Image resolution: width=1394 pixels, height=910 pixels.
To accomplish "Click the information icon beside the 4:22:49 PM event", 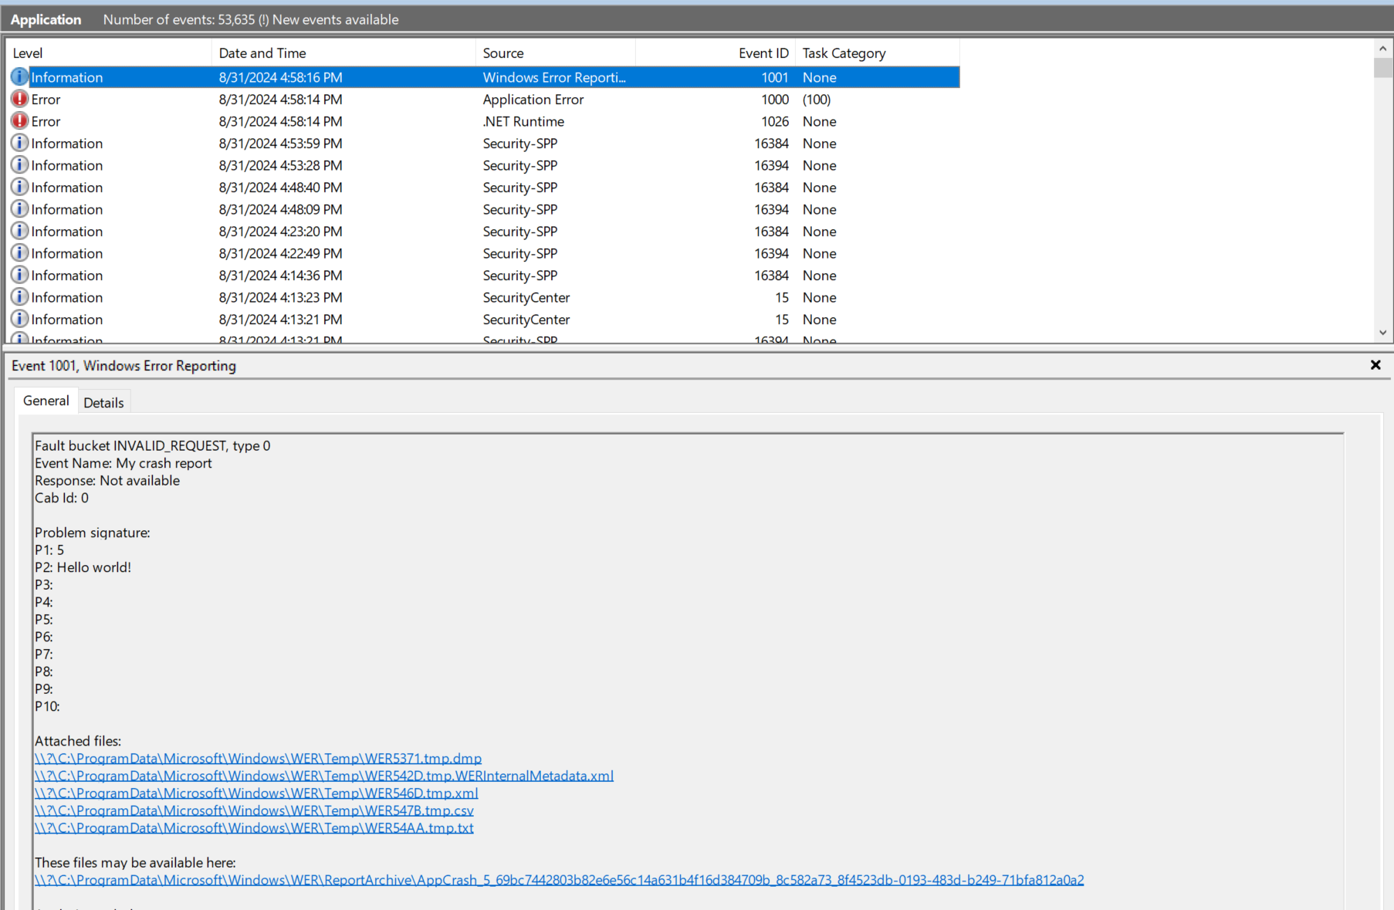I will pos(19,253).
